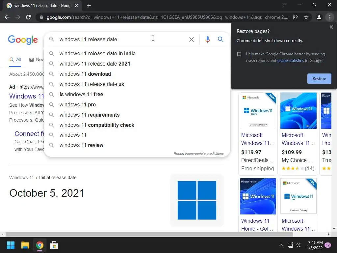Dismiss the Restore pages popup
Viewport: 337px width, 253px height.
[331, 27]
